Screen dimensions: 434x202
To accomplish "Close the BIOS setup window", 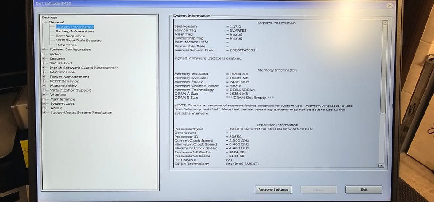I will click(x=390, y=5).
